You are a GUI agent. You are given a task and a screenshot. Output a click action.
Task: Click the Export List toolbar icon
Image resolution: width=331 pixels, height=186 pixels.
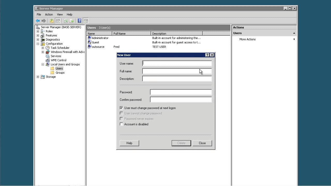[72, 21]
